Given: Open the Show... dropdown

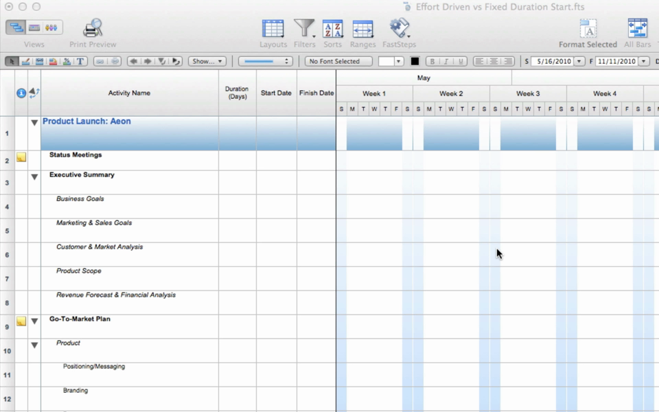Looking at the screenshot, I should [x=207, y=61].
